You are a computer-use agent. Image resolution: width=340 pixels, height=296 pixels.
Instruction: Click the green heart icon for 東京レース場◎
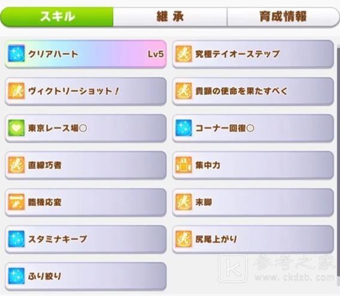click(16, 128)
